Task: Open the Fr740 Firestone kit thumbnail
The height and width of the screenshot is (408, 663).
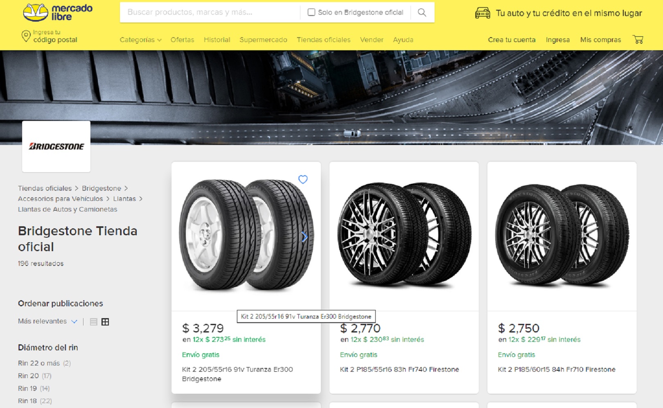Action: (404, 235)
